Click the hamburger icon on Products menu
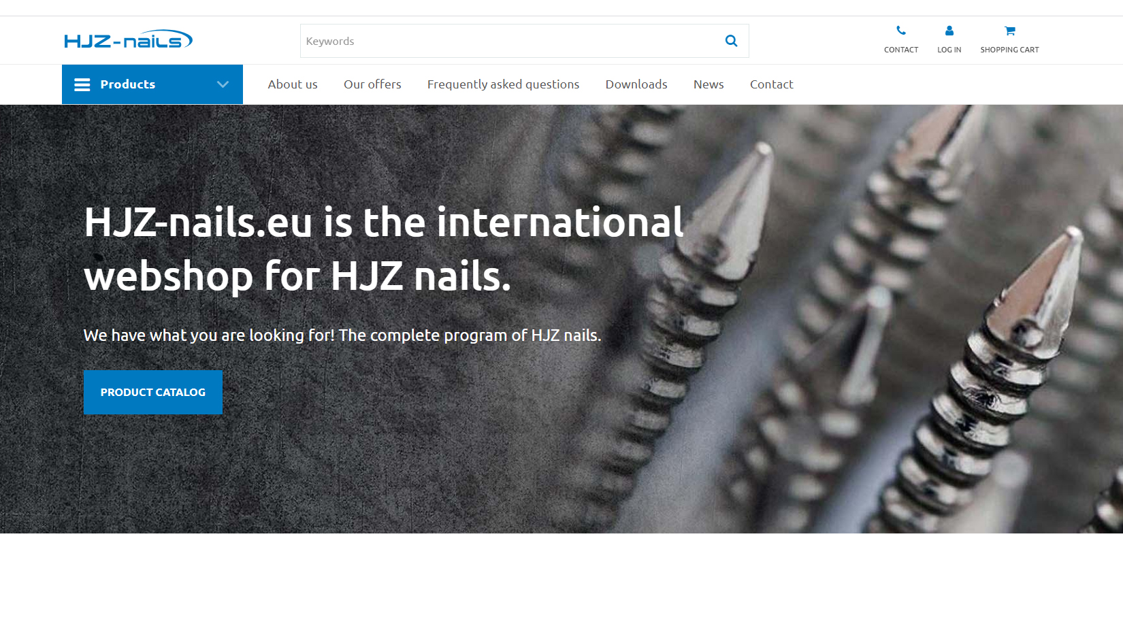Image resolution: width=1123 pixels, height=643 pixels. pyautogui.click(x=82, y=84)
